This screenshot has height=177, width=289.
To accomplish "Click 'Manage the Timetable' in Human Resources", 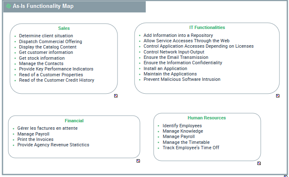I will pos(186,142).
